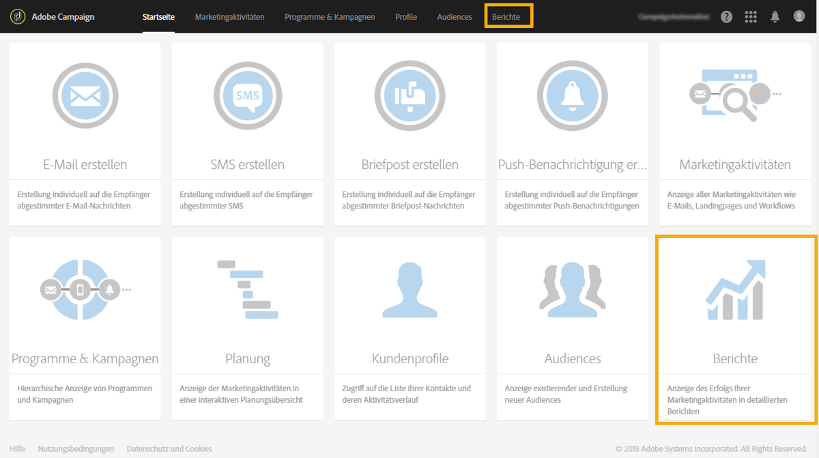This screenshot has width=819, height=458.
Task: Open the user profile avatar
Action: (799, 16)
